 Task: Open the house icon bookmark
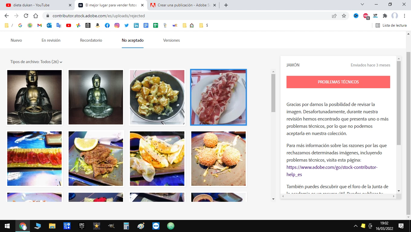[192, 25]
